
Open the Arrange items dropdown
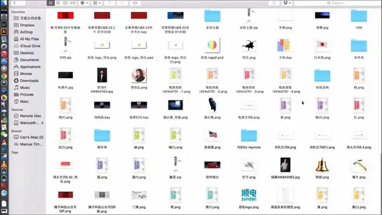tap(97, 3)
